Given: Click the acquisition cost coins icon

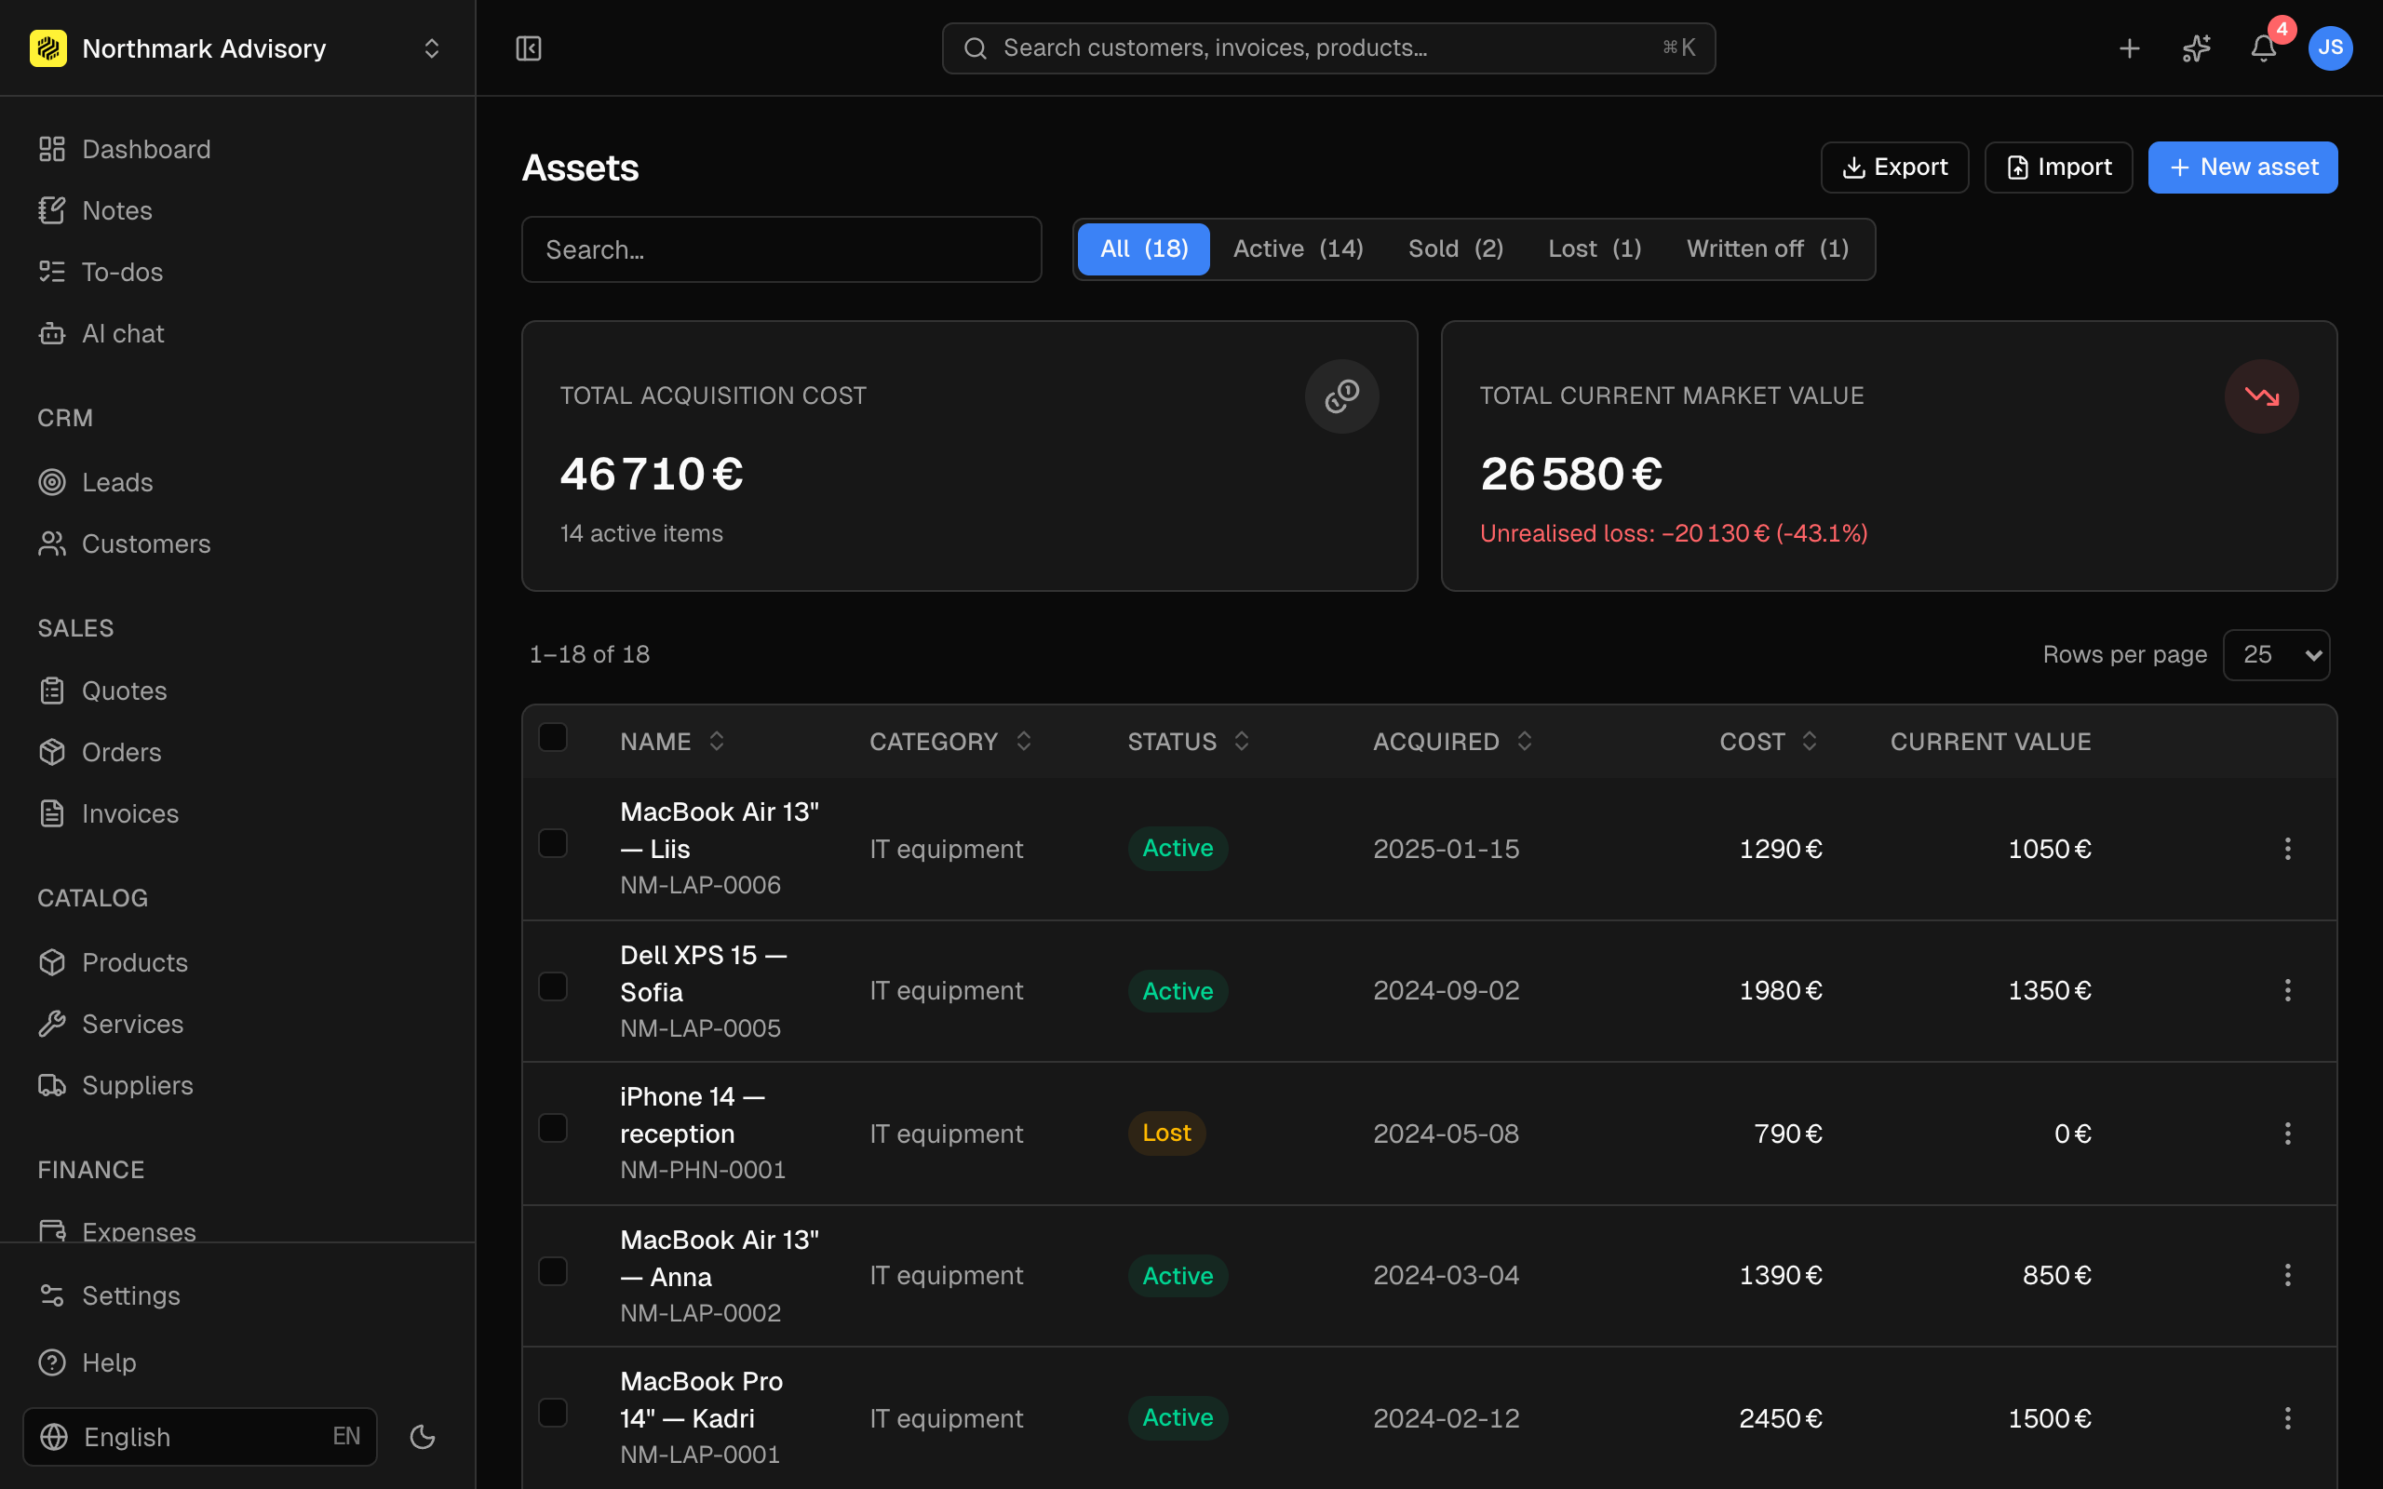Looking at the screenshot, I should (1341, 396).
